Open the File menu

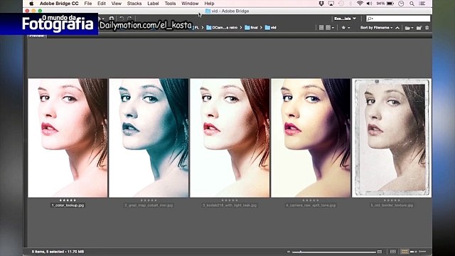(x=88, y=4)
